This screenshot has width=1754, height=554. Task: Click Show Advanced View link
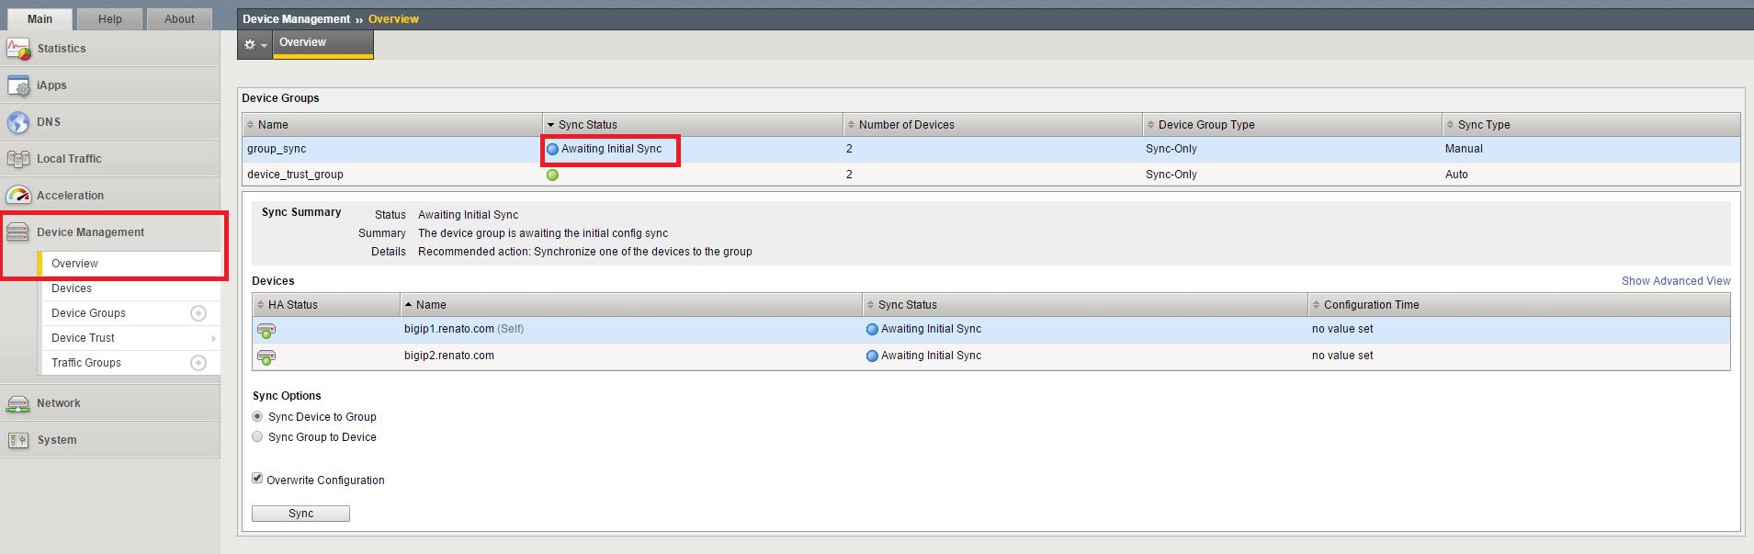point(1675,281)
